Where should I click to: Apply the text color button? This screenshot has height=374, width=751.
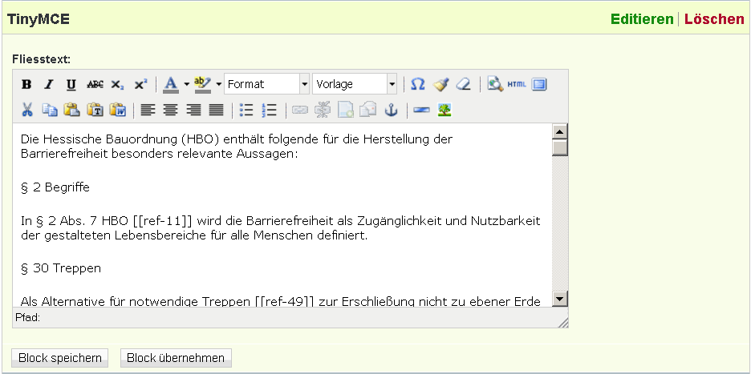click(171, 85)
